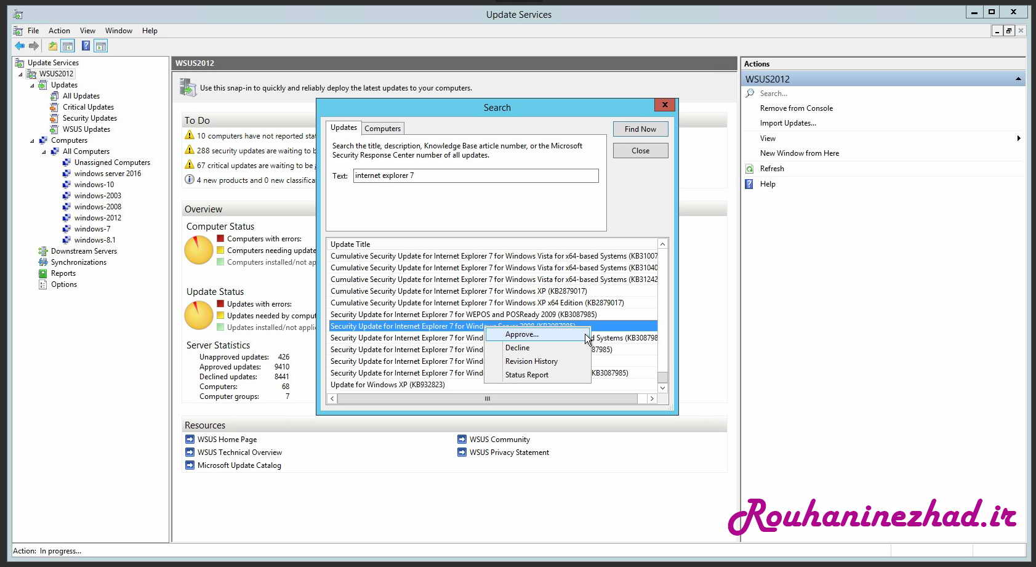Open Reports node icon
The image size is (1036, 567).
click(42, 273)
